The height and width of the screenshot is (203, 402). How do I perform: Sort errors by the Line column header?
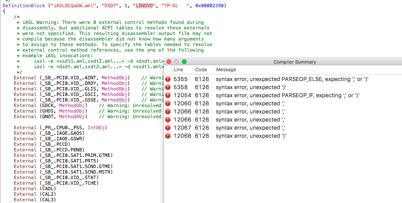[x=178, y=70]
